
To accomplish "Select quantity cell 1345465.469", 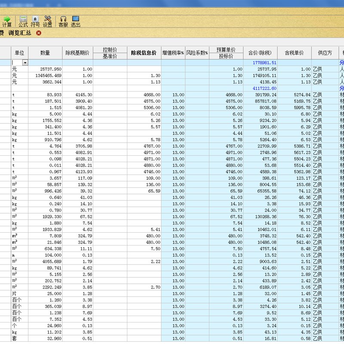I will 45,76.
